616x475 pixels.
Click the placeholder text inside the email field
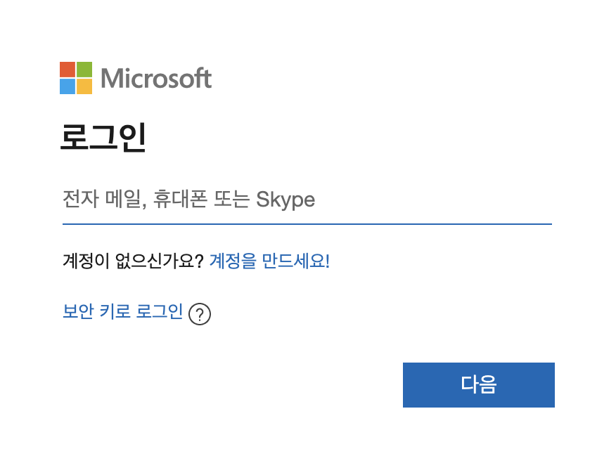(188, 200)
